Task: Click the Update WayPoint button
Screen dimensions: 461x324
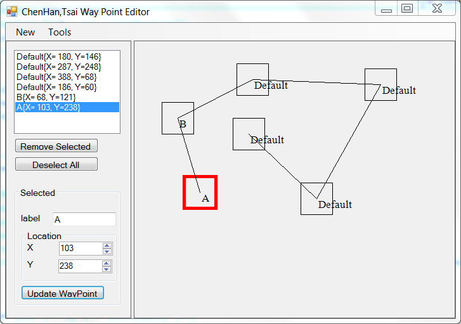Action: tap(62, 294)
